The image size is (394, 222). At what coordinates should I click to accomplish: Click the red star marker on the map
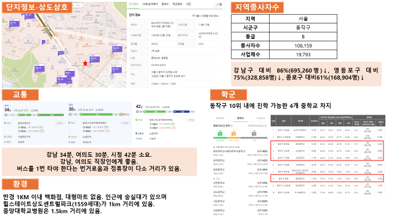85,63
